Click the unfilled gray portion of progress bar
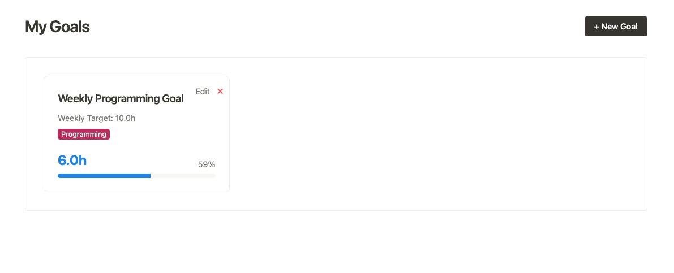Screen dimensions: 674x273 [x=182, y=176]
